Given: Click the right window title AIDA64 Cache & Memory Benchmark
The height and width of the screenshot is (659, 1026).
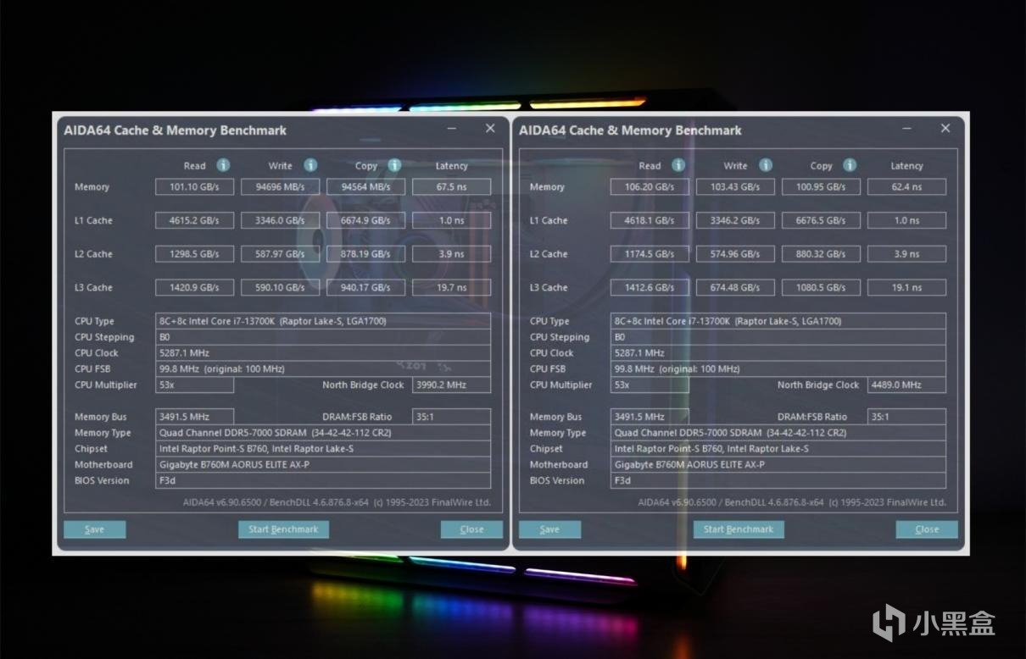Looking at the screenshot, I should tap(631, 130).
